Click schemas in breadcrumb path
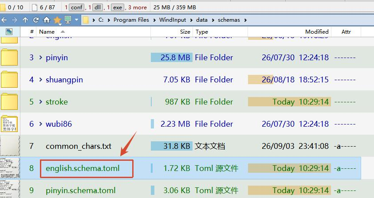Screen dimensions: 374x198 pyautogui.click(x=229, y=20)
